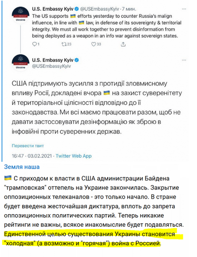The height and width of the screenshot is (257, 197).
Task: Click 'Земля наша' channel name
Action: click(x=22, y=167)
